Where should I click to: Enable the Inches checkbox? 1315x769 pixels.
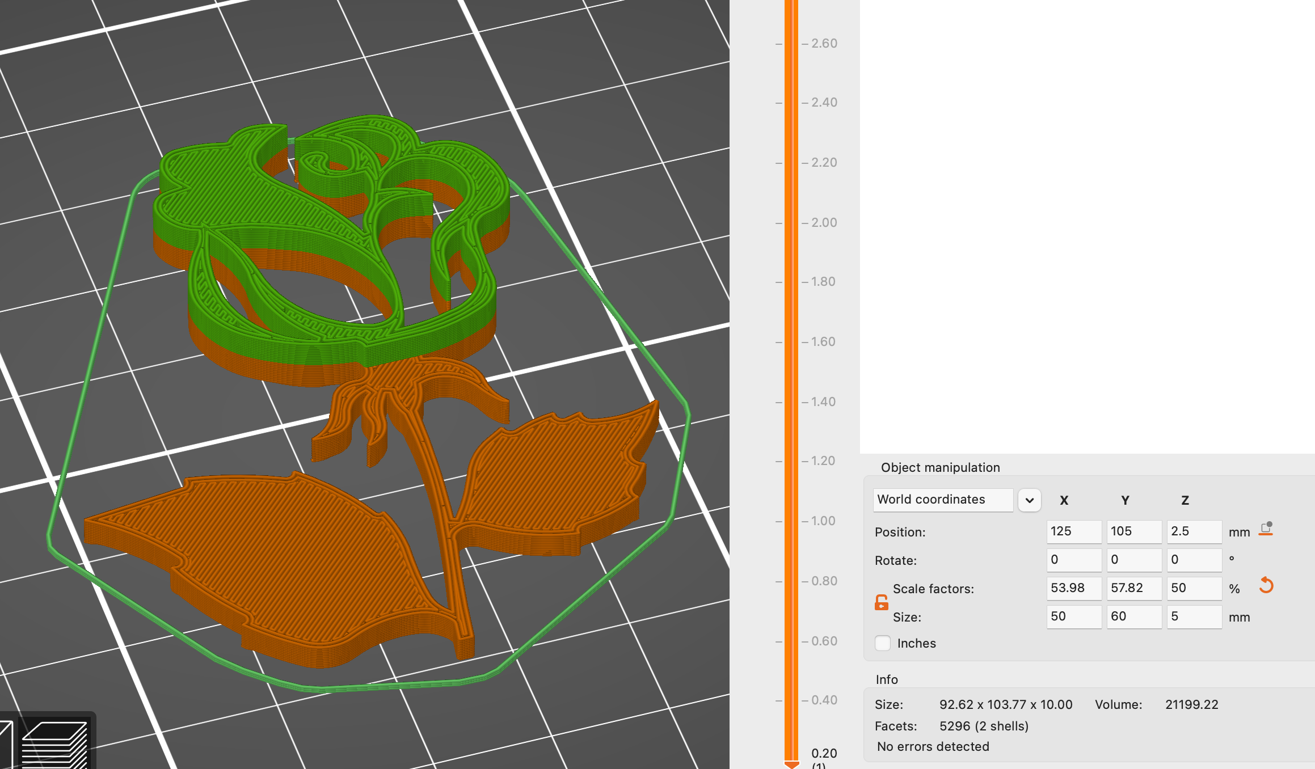tap(883, 643)
